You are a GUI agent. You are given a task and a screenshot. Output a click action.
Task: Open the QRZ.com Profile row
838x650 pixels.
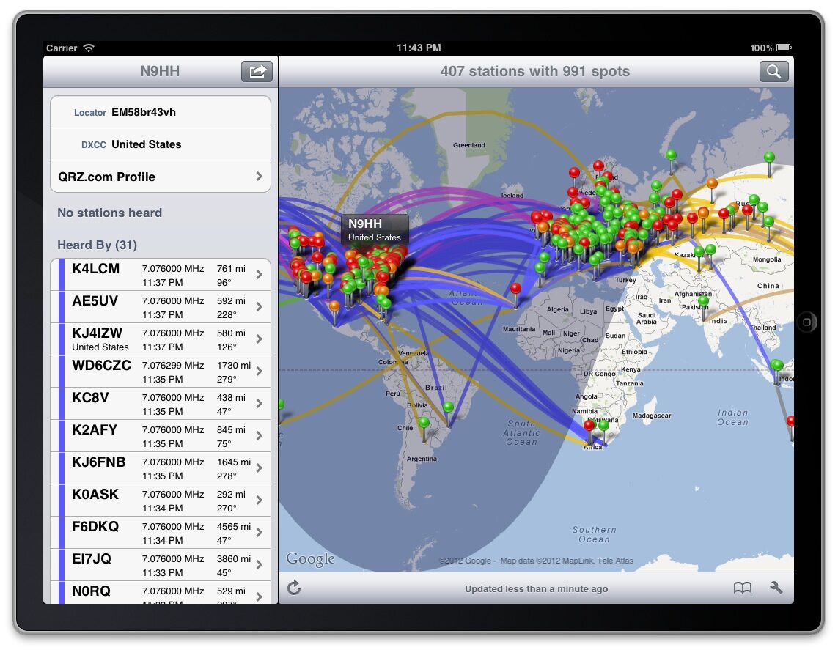click(x=161, y=177)
